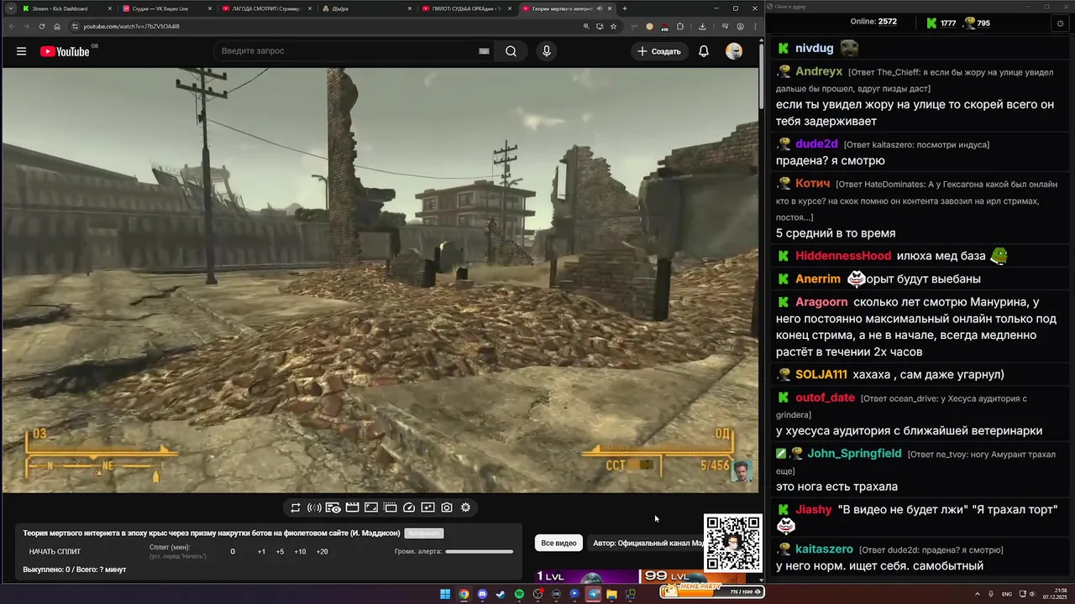The height and width of the screenshot is (604, 1075).
Task: Click username kaitaszero in chat
Action: [824, 549]
